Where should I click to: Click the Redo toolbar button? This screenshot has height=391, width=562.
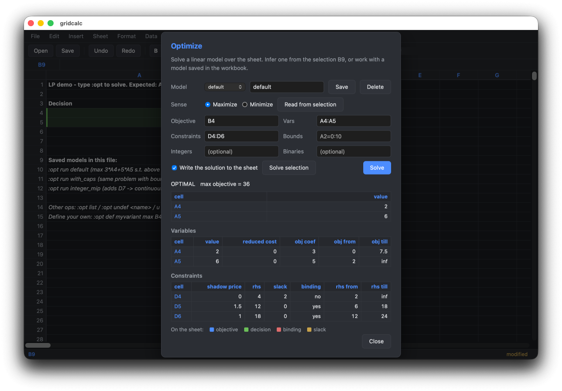[x=129, y=51]
